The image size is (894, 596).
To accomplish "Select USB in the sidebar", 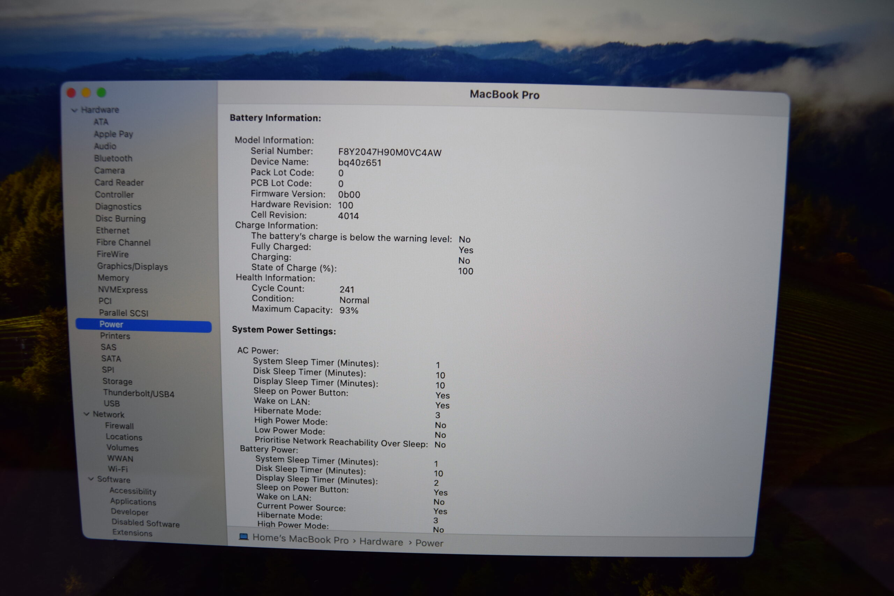I will 112,404.
